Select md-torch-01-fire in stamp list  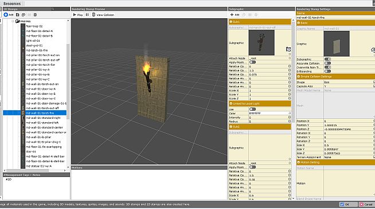tap(37, 50)
